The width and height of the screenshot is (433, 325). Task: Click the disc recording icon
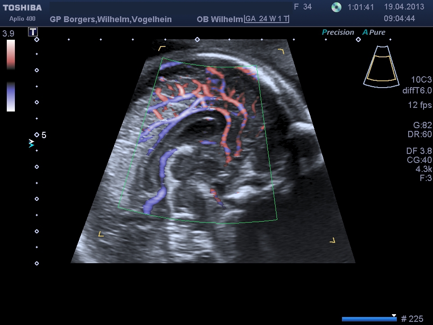(x=336, y=7)
